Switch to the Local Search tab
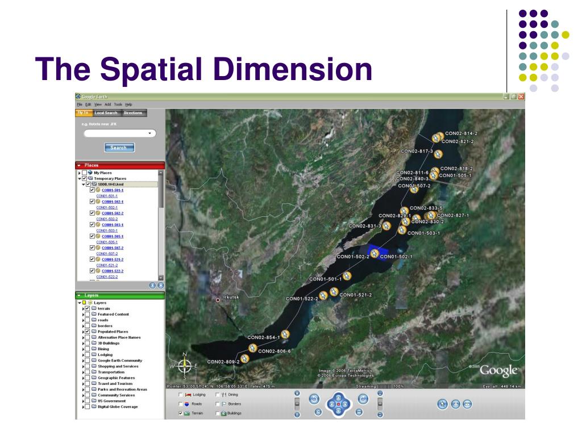 pyautogui.click(x=106, y=113)
